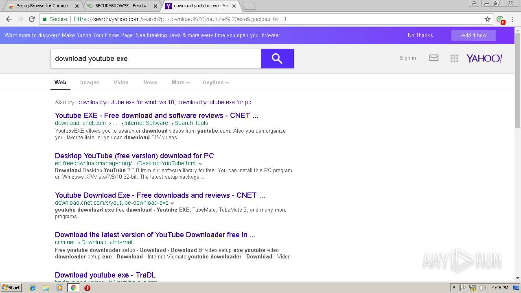Screen dimensions: 521x293
Task: Open a new browser tab
Action: (249, 6)
